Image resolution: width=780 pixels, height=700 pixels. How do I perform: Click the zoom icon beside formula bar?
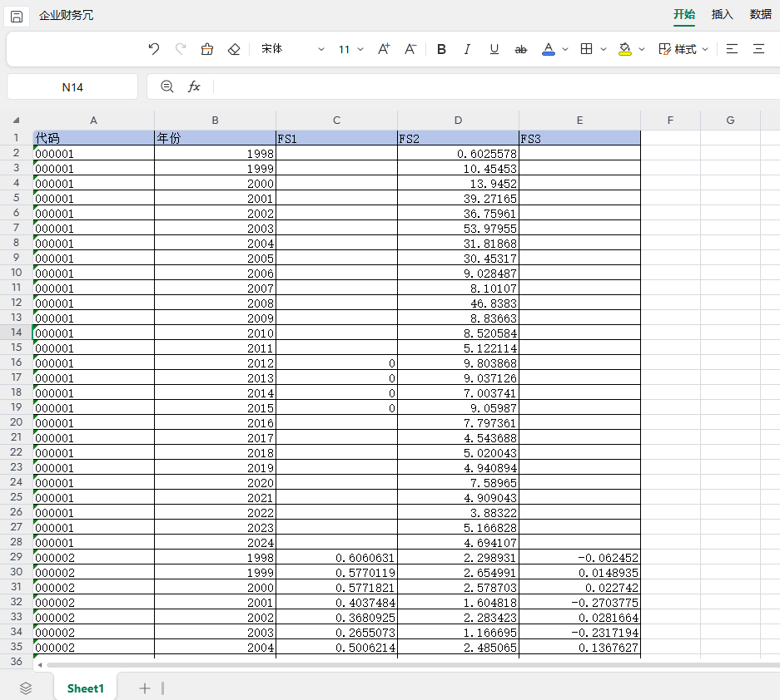pyautogui.click(x=166, y=86)
